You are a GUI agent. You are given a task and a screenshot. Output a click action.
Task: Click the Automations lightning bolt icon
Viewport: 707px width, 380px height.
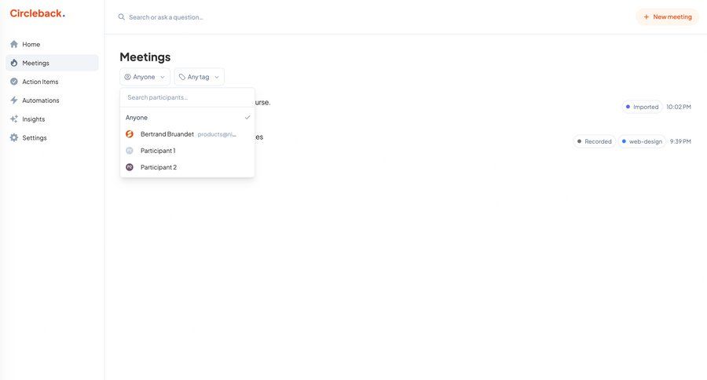14,100
